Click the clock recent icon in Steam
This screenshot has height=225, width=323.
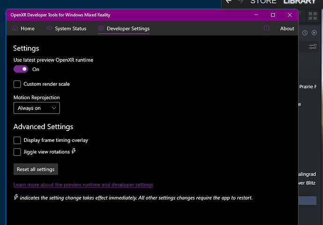click(x=305, y=33)
